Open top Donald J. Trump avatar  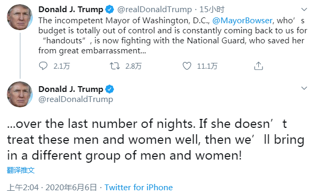[20, 17]
